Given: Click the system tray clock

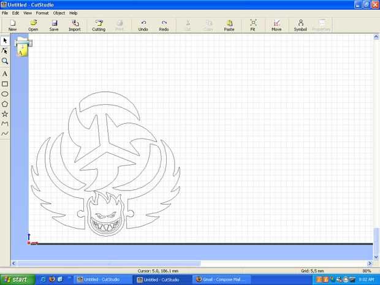Looking at the screenshot, I should pos(367,279).
